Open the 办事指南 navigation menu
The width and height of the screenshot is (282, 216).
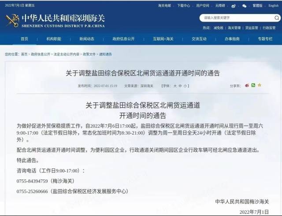(x=232, y=39)
